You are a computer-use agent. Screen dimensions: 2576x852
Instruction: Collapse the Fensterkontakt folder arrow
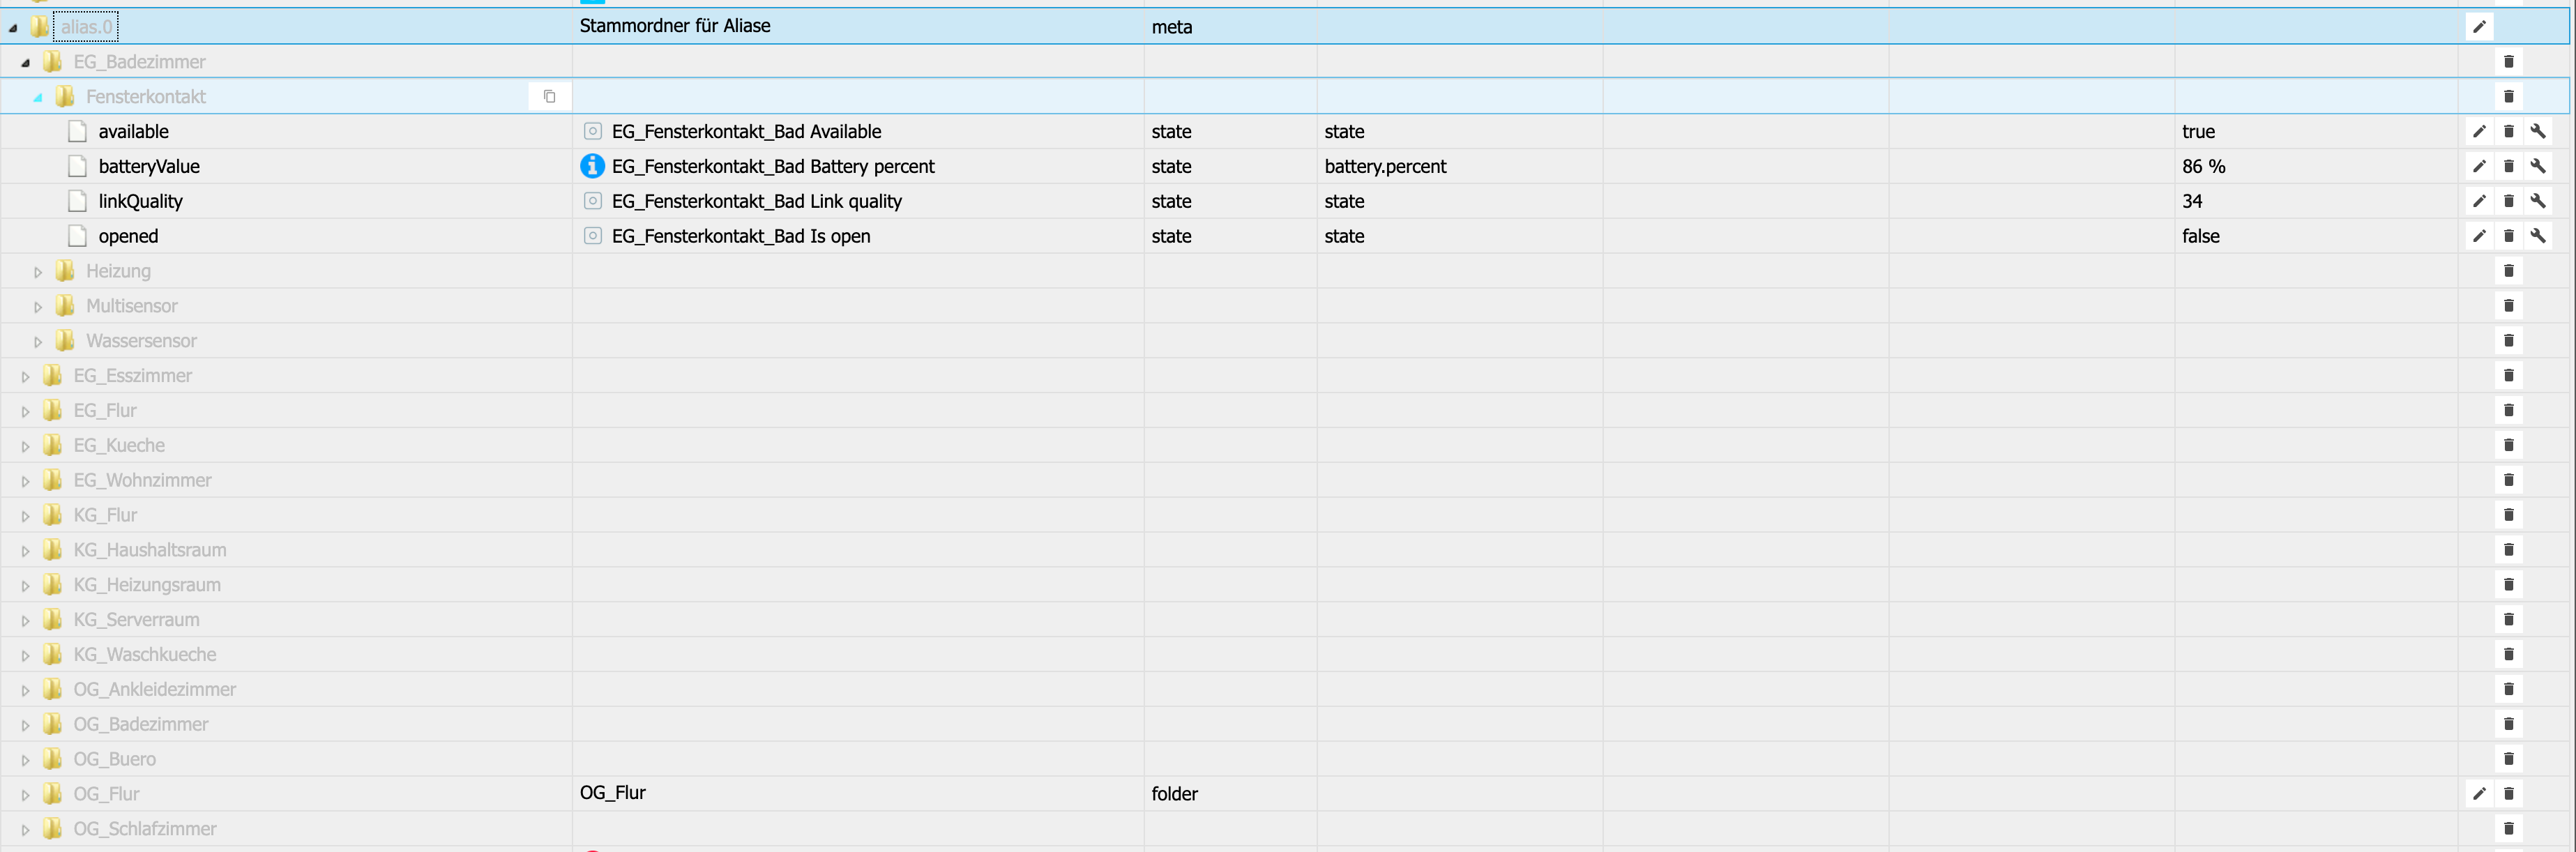38,98
